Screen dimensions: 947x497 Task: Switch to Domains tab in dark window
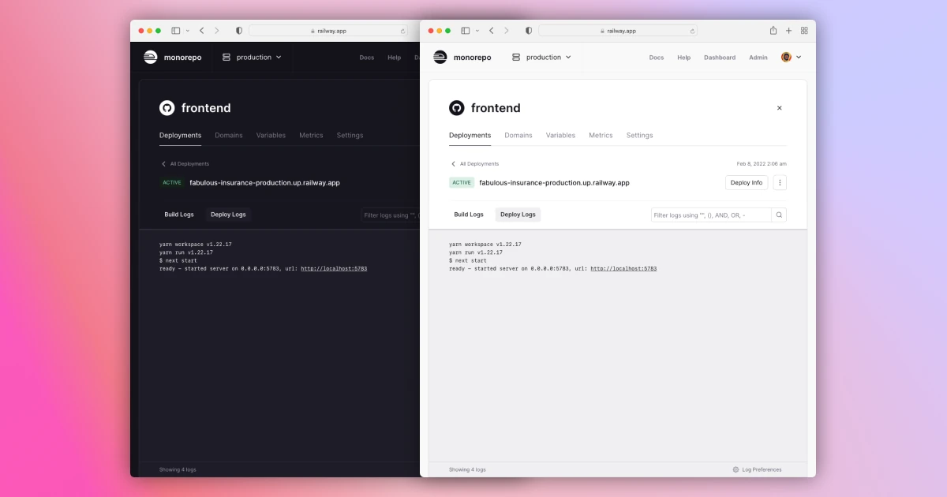pyautogui.click(x=229, y=135)
